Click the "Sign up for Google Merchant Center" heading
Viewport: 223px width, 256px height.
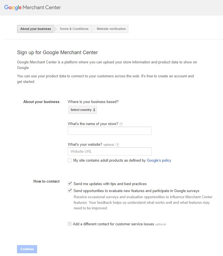(57, 52)
